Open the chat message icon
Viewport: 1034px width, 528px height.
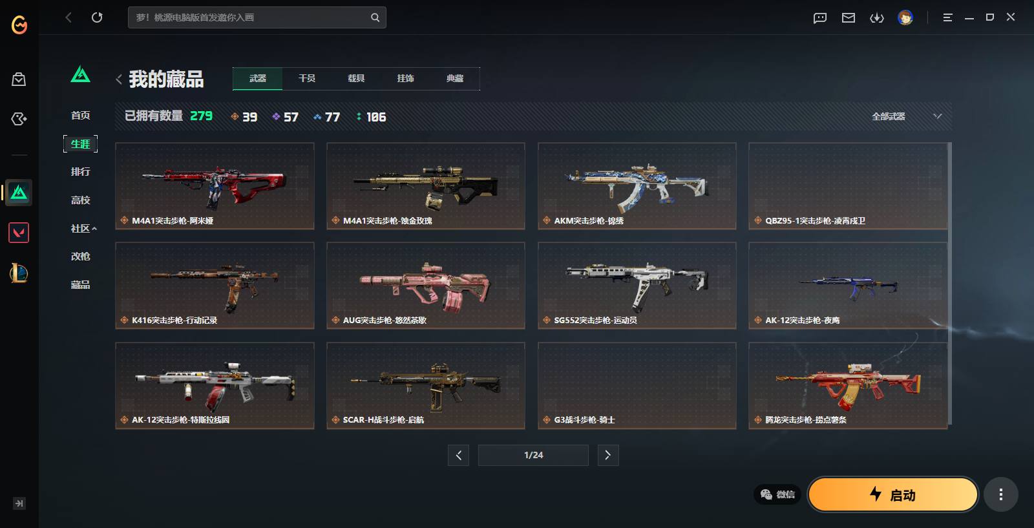click(x=820, y=17)
